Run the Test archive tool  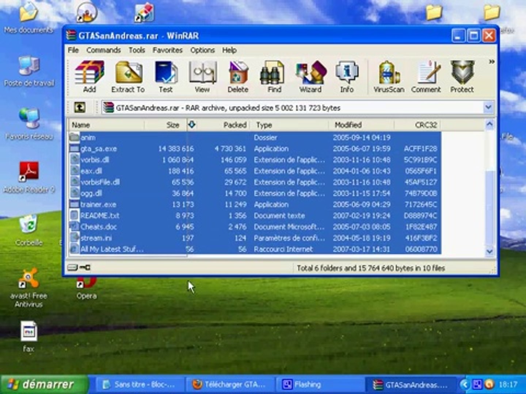coord(165,76)
